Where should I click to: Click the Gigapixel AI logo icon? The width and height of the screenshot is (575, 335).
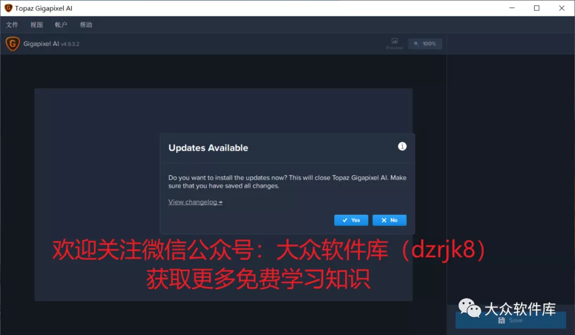12,43
